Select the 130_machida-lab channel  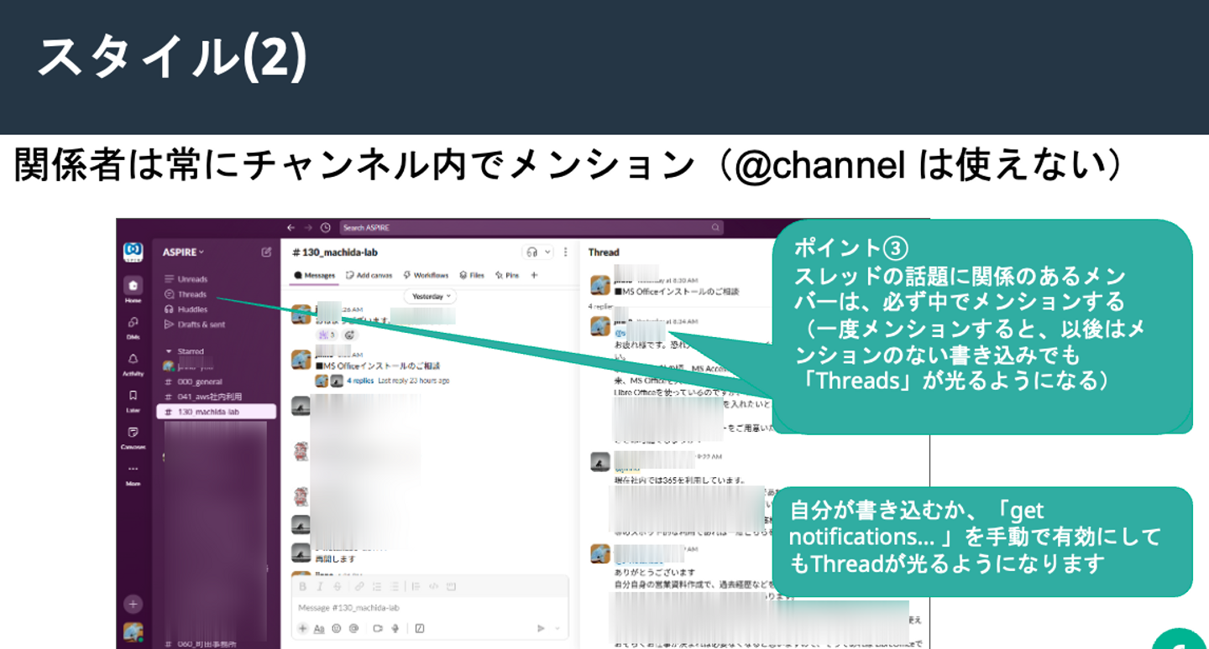(216, 412)
